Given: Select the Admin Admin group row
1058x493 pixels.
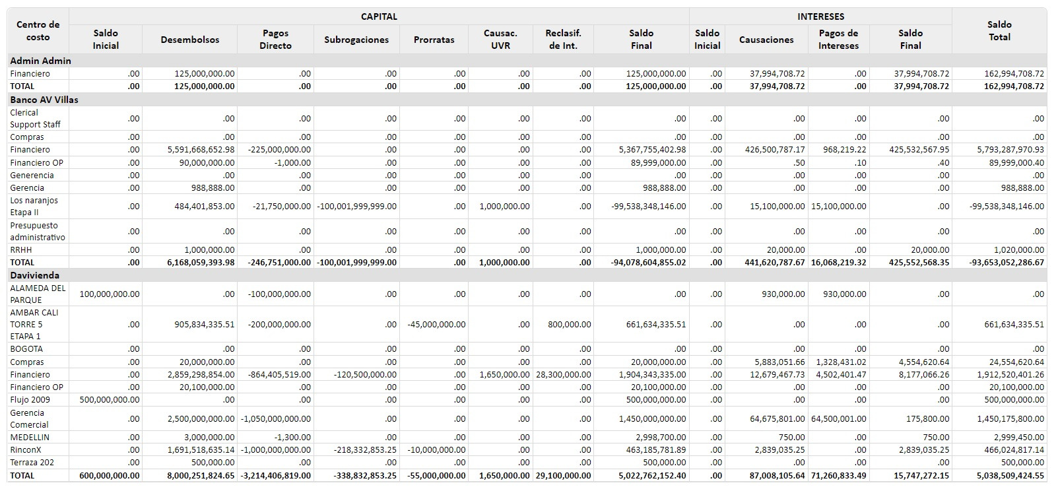Looking at the screenshot, I should coord(527,61).
